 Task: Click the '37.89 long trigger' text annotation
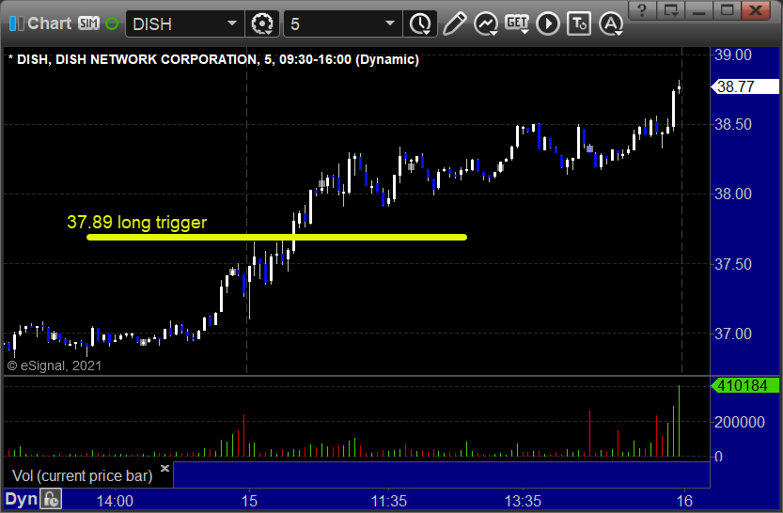tap(137, 222)
